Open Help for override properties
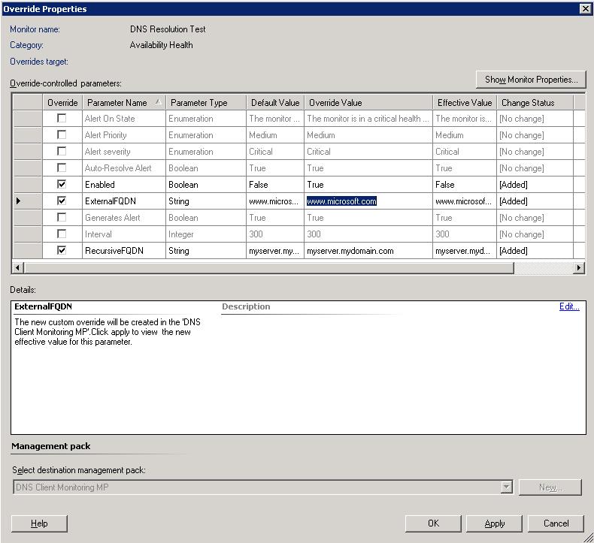 pyautogui.click(x=39, y=523)
